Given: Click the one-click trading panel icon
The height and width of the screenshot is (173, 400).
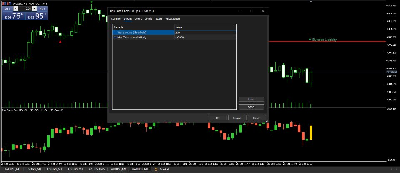Looking at the screenshot, I should (4, 4).
